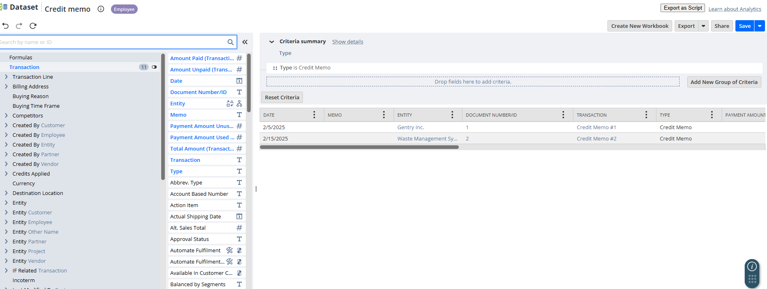Click the horizontal scrollbar under the results table
The width and height of the screenshot is (767, 289).
tap(359, 147)
